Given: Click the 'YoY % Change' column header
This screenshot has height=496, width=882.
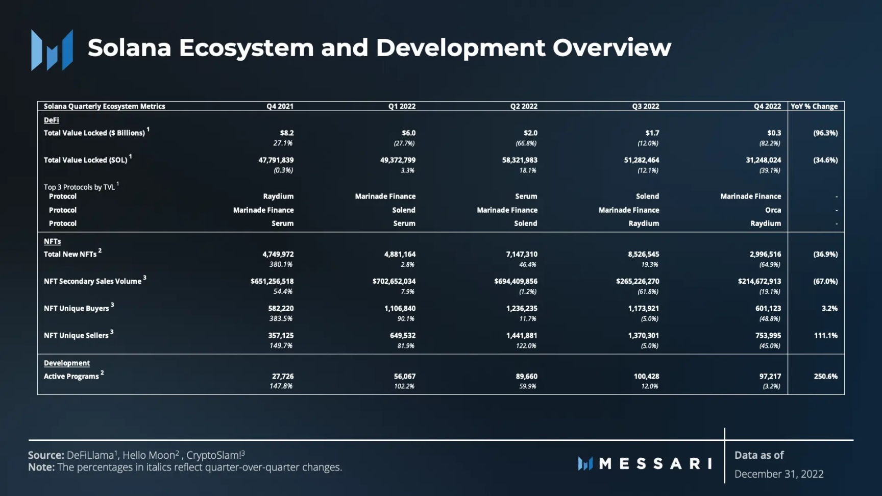Looking at the screenshot, I should click(x=814, y=106).
